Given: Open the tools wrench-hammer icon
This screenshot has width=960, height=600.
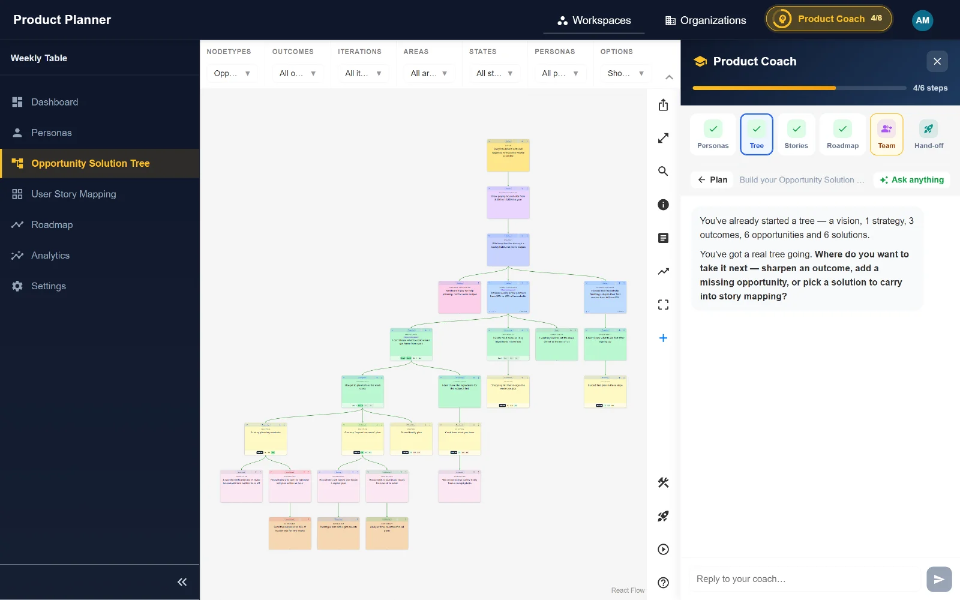Looking at the screenshot, I should (663, 483).
